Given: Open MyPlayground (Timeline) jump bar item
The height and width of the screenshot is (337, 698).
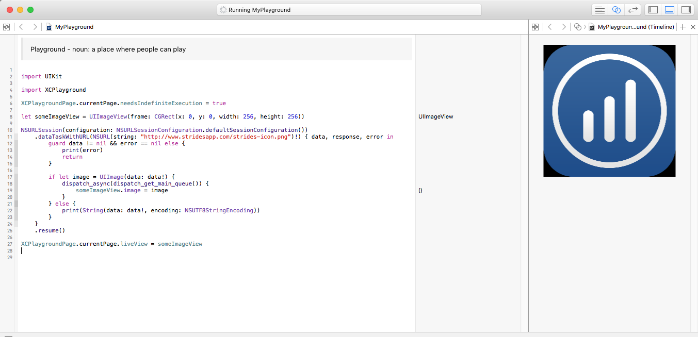Looking at the screenshot, I should pos(632,27).
